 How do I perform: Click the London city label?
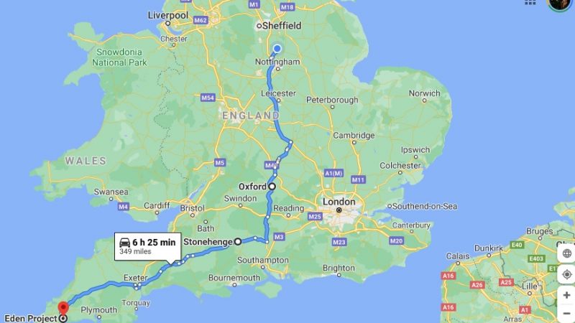pyautogui.click(x=339, y=202)
